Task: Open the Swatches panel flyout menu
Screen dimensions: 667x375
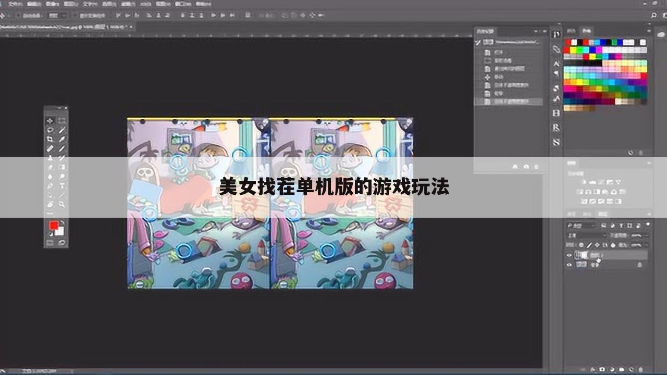Action: (649, 31)
